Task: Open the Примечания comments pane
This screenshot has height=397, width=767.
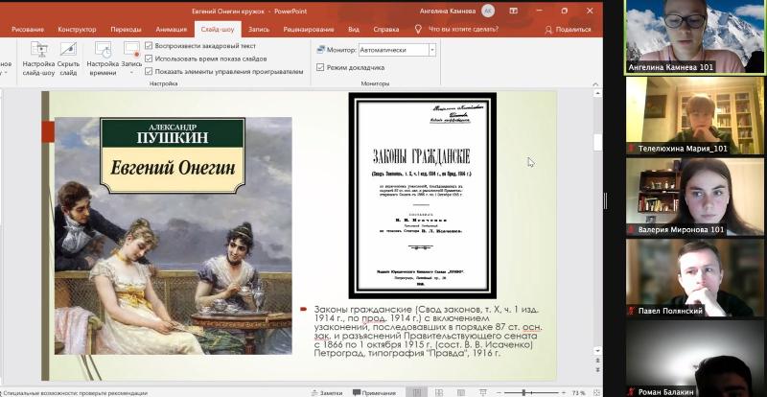Action: (x=374, y=392)
